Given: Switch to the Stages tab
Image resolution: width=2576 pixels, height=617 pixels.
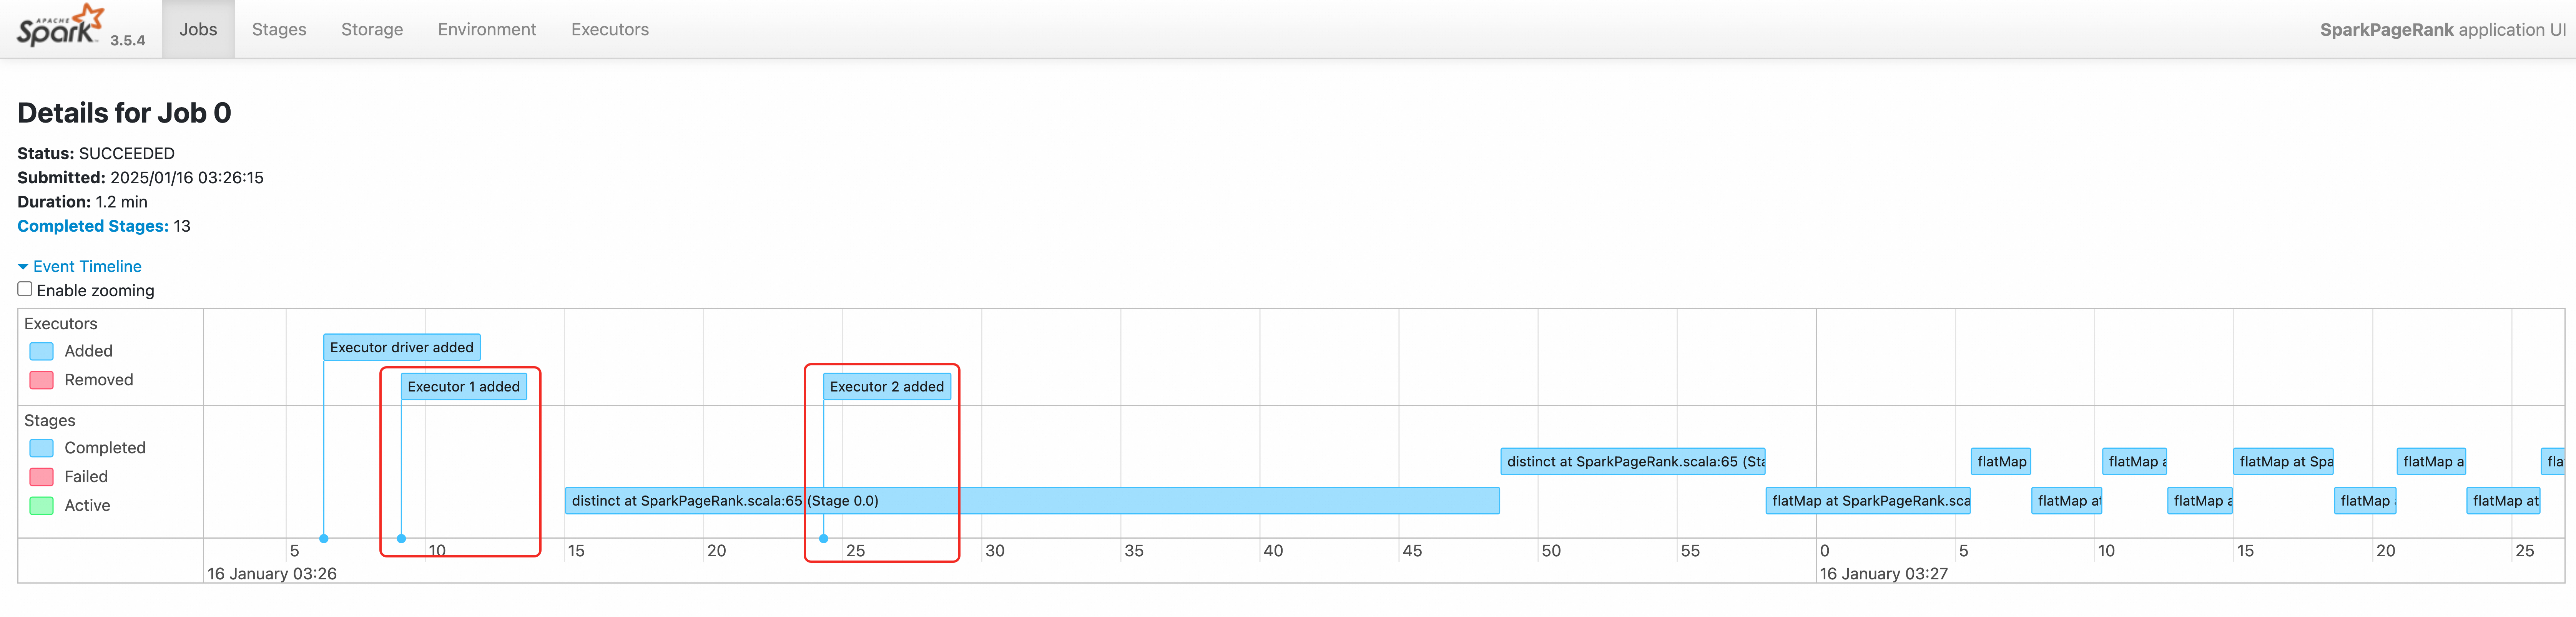Looking at the screenshot, I should tap(279, 29).
